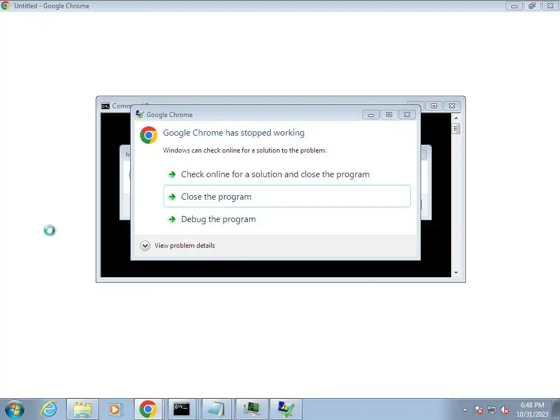Close the Command Prompt window

[452, 106]
